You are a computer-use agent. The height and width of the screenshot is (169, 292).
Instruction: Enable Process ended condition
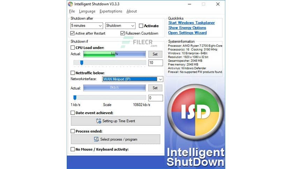tap(73, 131)
